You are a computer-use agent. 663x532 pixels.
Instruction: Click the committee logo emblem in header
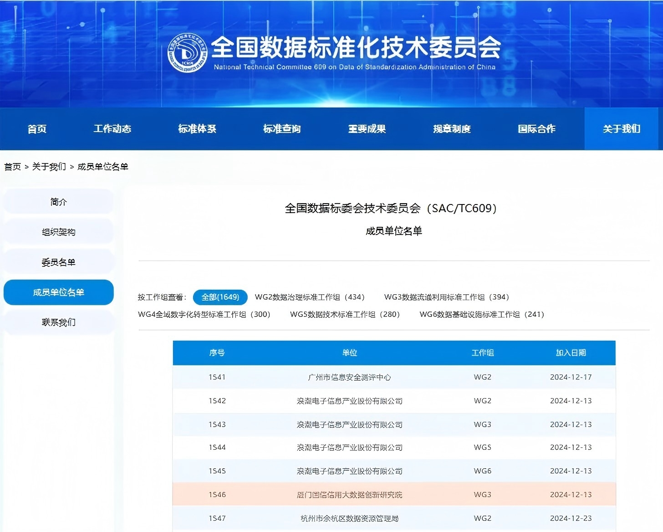pyautogui.click(x=187, y=53)
